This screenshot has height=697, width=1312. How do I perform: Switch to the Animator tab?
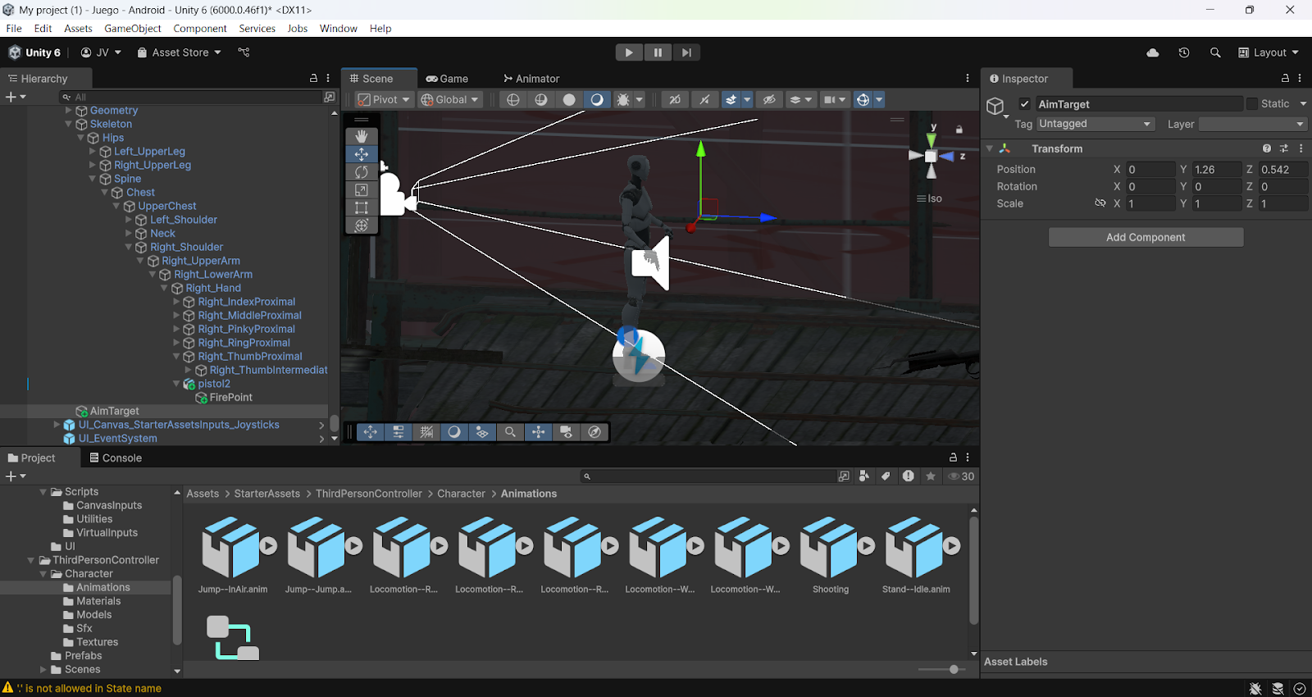pos(531,79)
